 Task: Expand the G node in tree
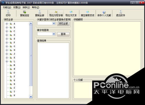[x=7, y=46]
